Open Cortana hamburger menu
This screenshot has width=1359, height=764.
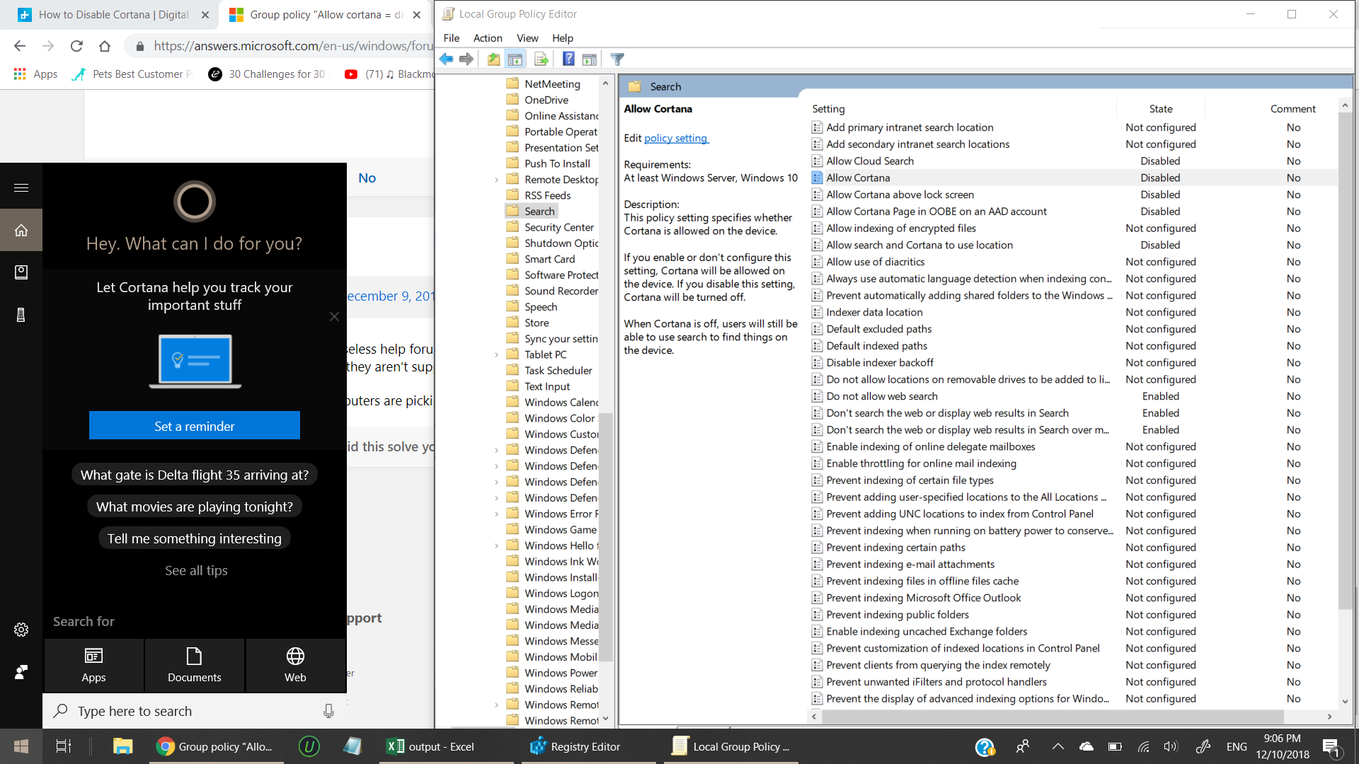point(21,187)
